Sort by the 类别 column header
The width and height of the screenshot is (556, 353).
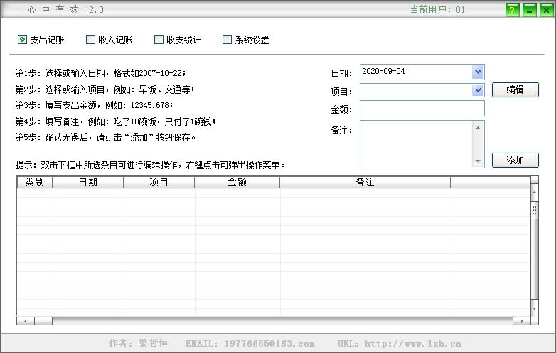[x=34, y=183]
